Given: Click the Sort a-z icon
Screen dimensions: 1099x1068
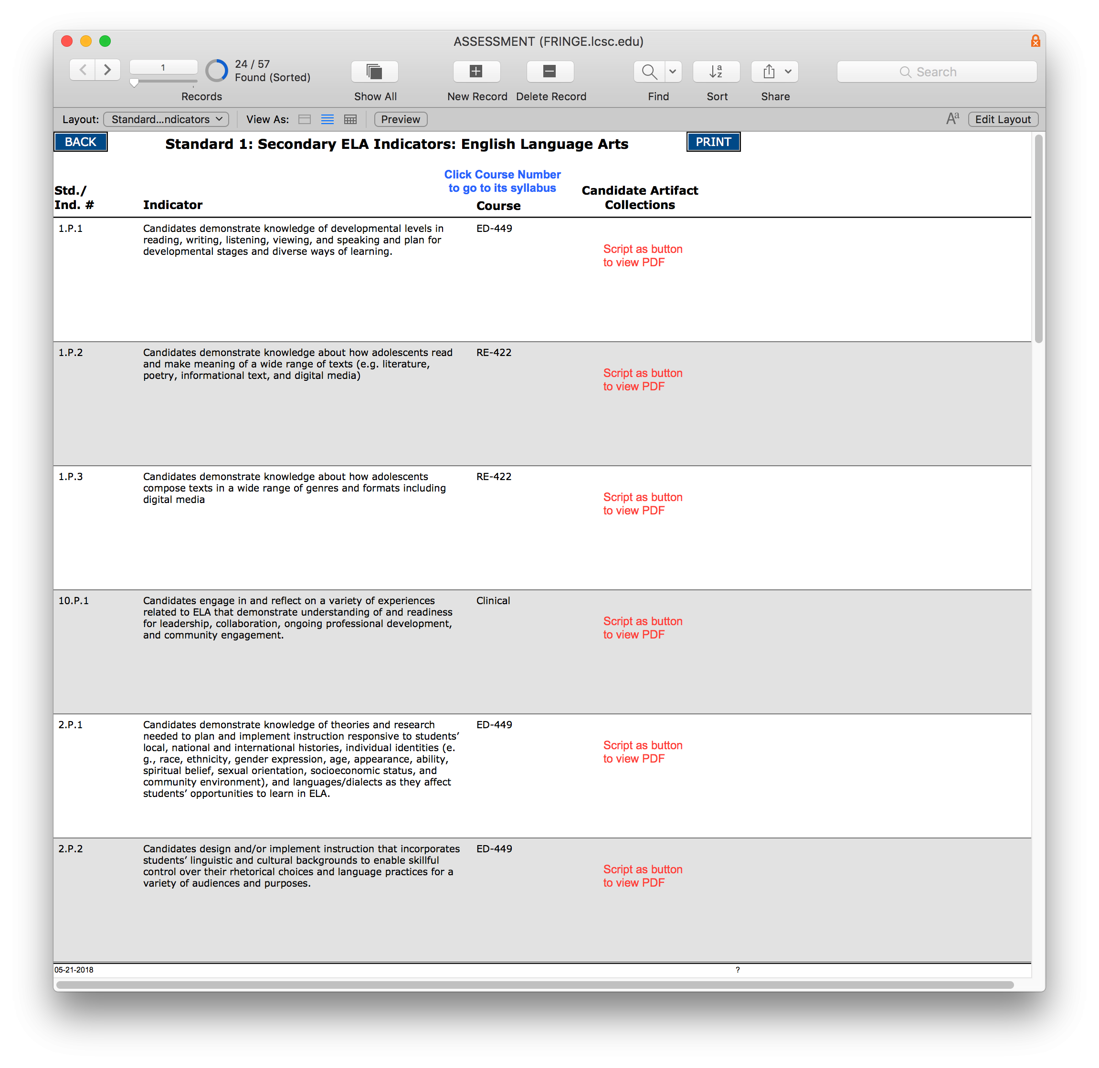Looking at the screenshot, I should click(x=716, y=71).
